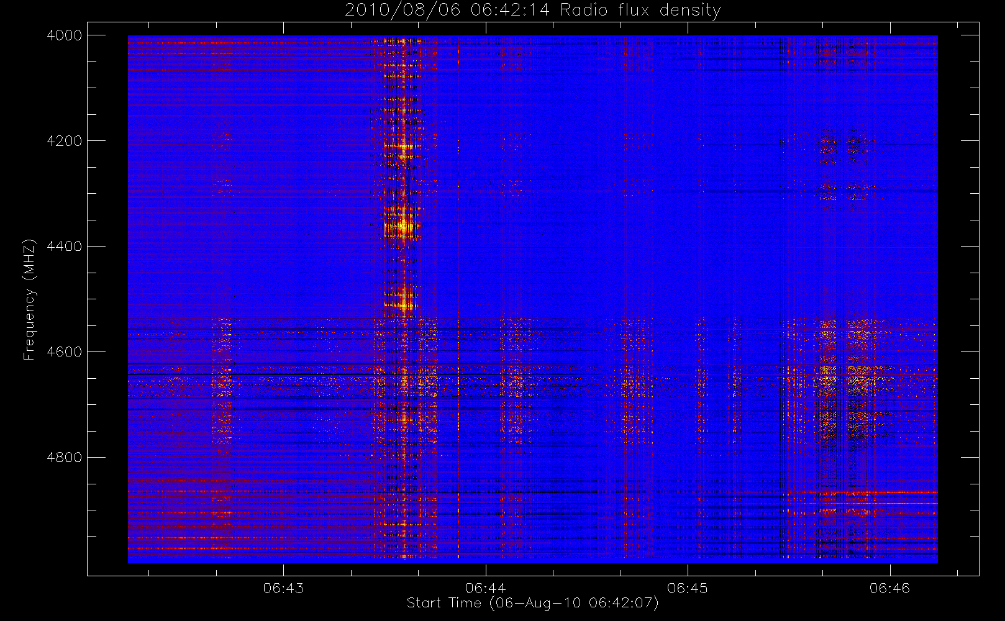Click the plot title "2010/08/06 06:42:14 Radio flux density"
This screenshot has width=1005, height=621.
[x=532, y=11]
